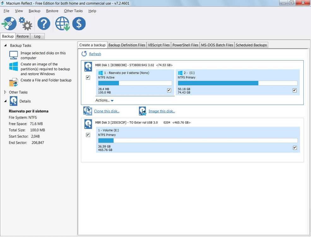Click the Refresh link
The width and height of the screenshot is (311, 252).
pyautogui.click(x=95, y=54)
